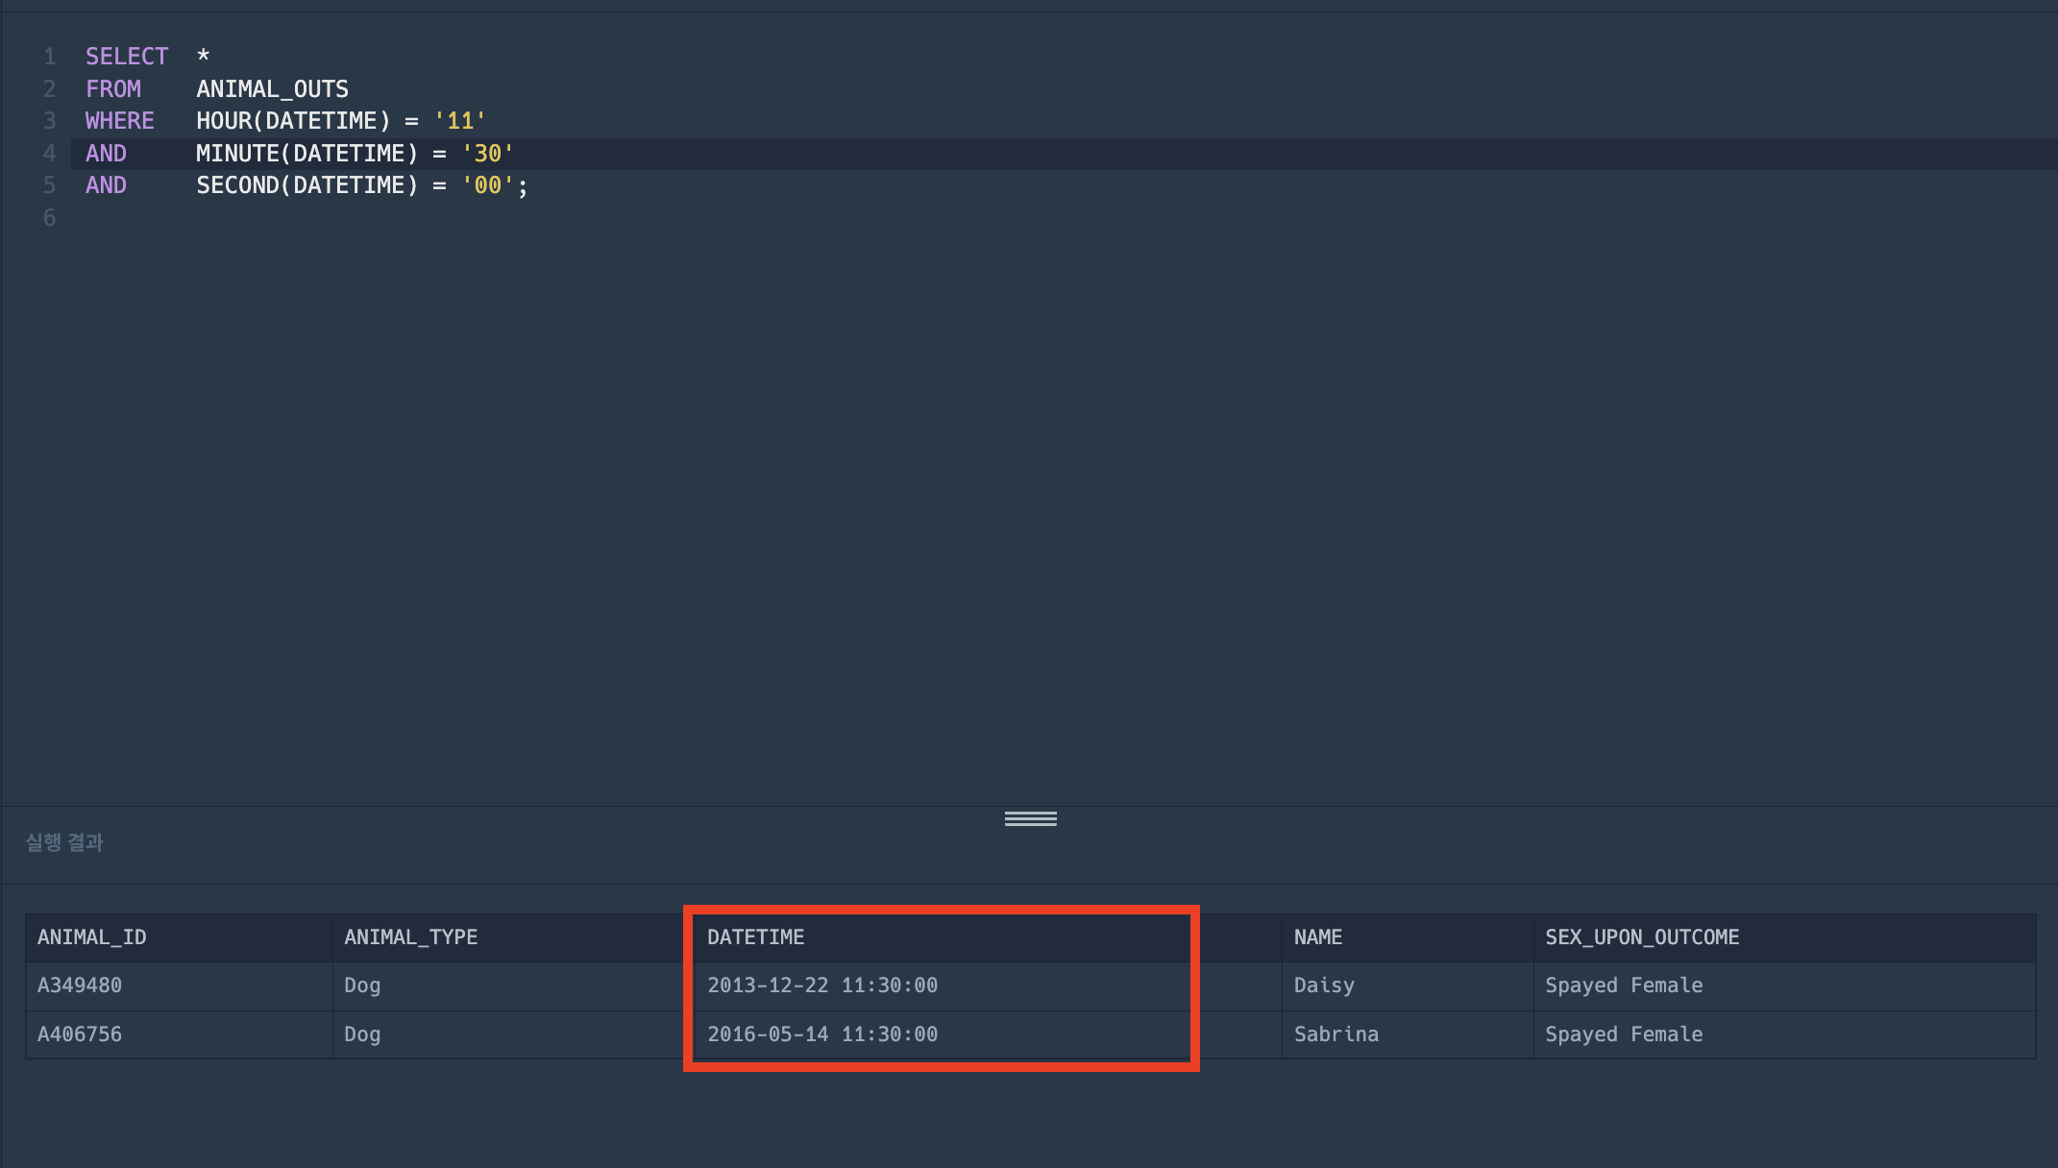Click the NAME column header
The image size is (2058, 1168).
(1317, 937)
